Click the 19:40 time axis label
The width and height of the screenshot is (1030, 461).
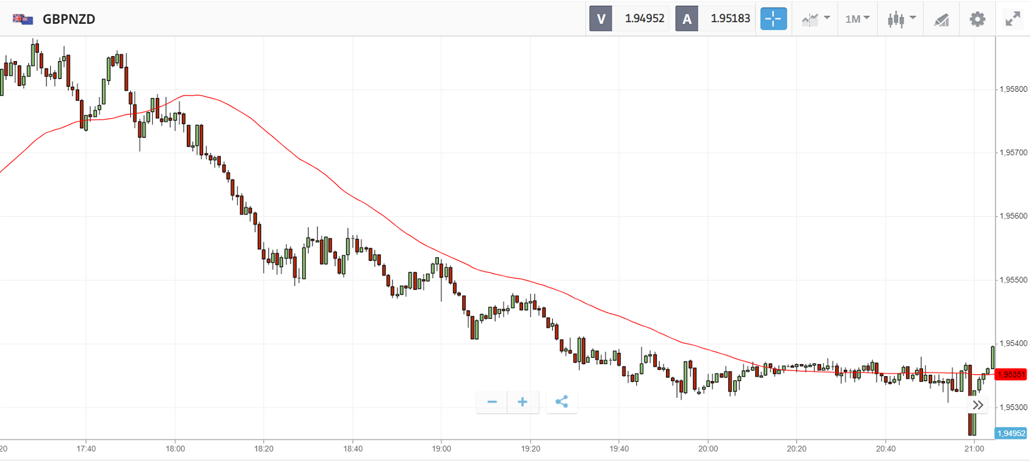coord(619,448)
